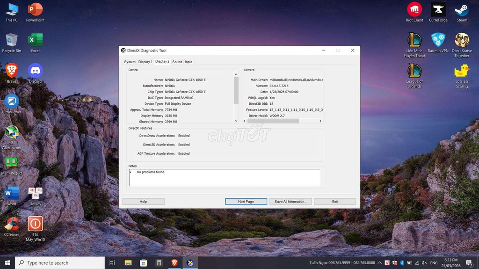Select the CCleaner desktop icon

pos(12,226)
